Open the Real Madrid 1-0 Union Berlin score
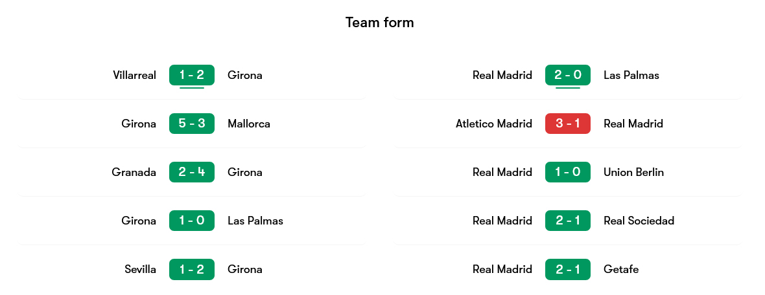 pyautogui.click(x=568, y=172)
